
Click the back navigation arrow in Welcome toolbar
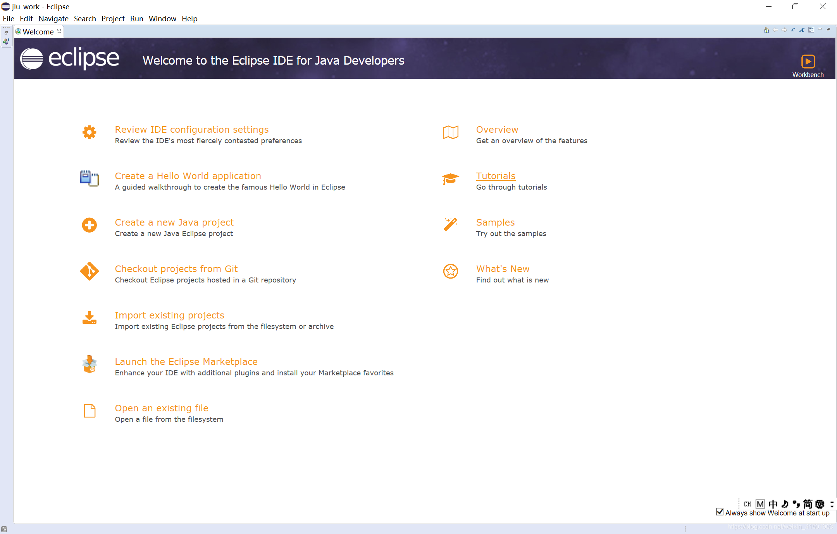coord(775,30)
